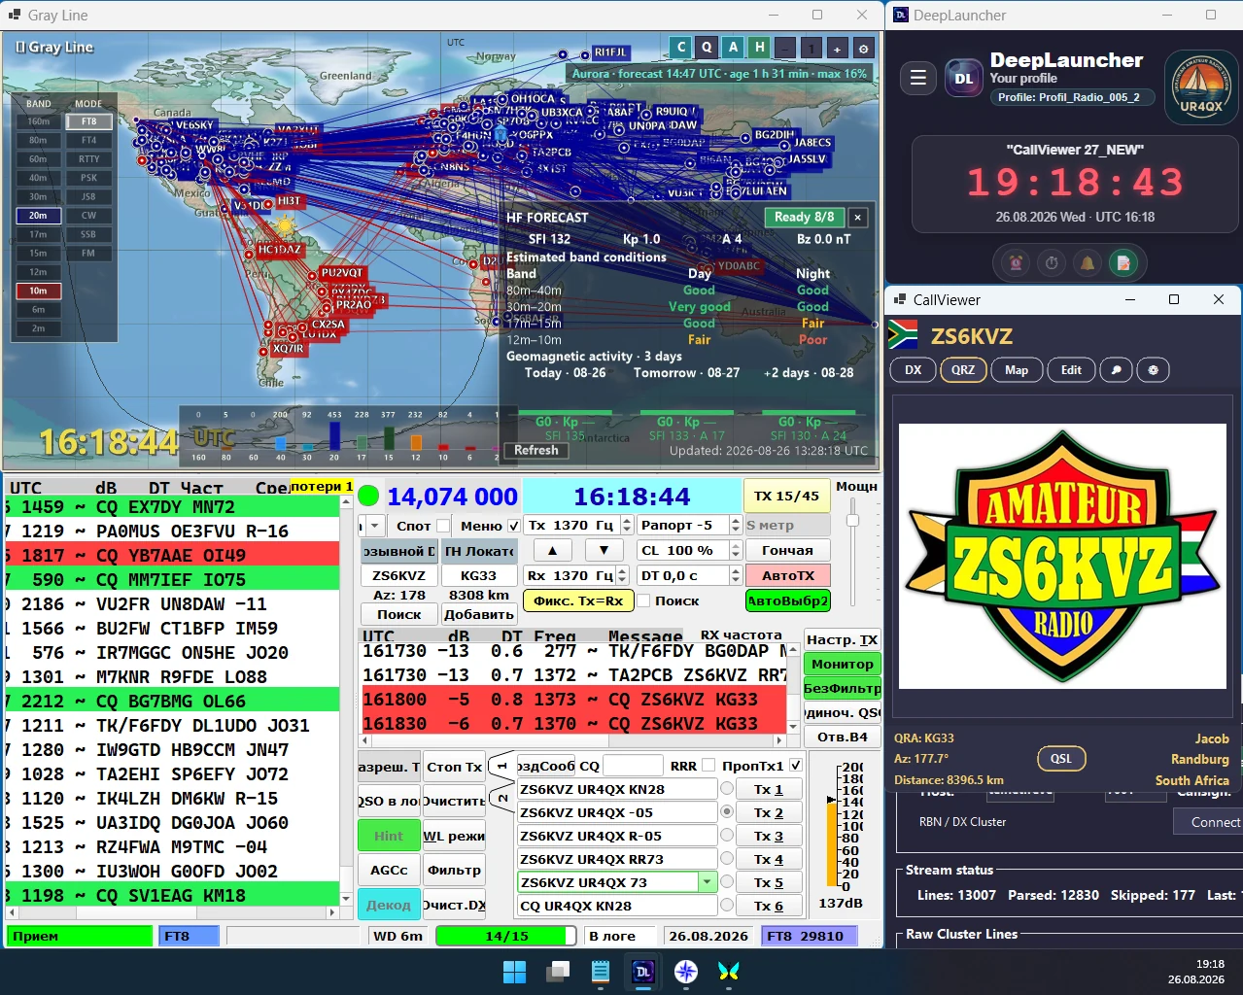Click the DL logo in DeepLauncher

point(963,79)
